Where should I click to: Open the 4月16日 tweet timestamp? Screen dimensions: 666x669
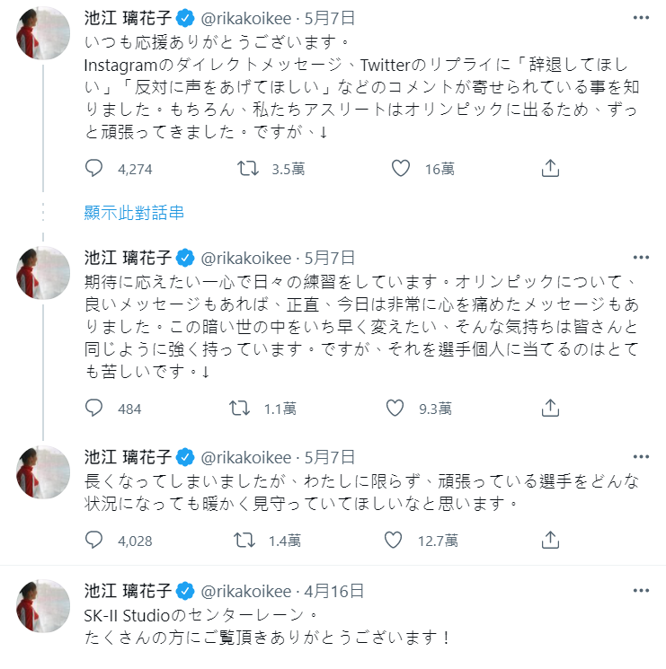pos(333,592)
